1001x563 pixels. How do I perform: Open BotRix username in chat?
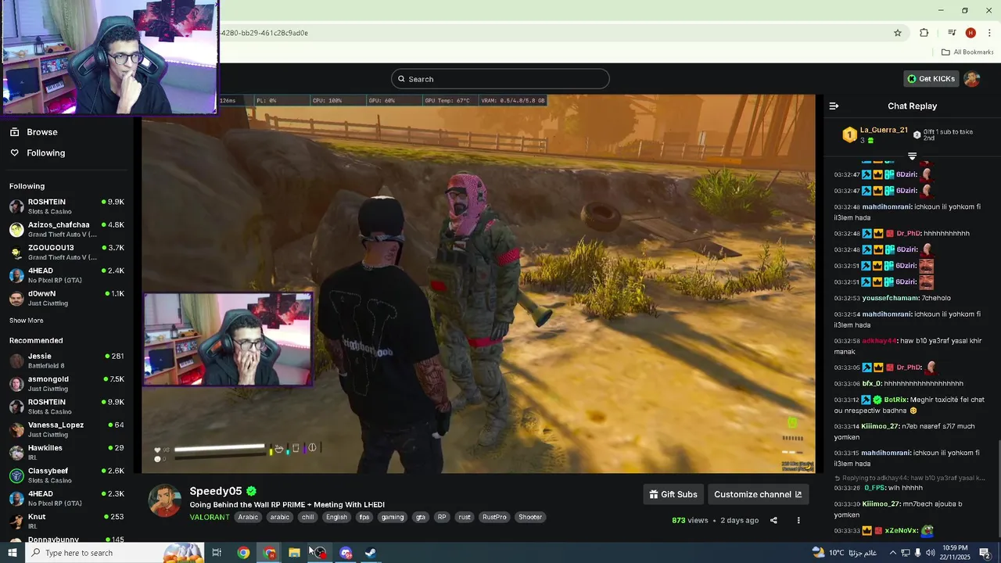coord(895,400)
